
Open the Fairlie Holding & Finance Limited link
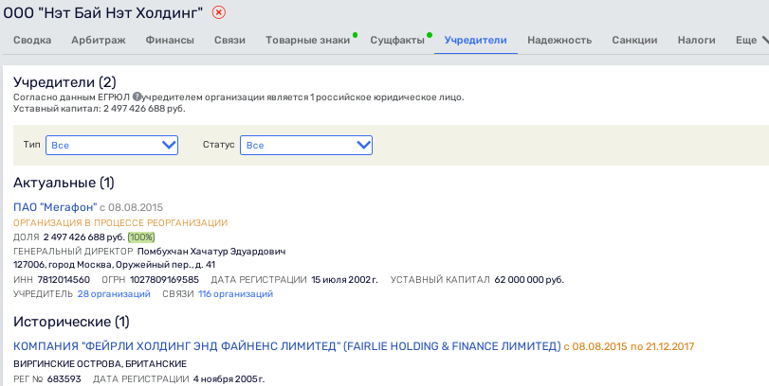coord(286,346)
